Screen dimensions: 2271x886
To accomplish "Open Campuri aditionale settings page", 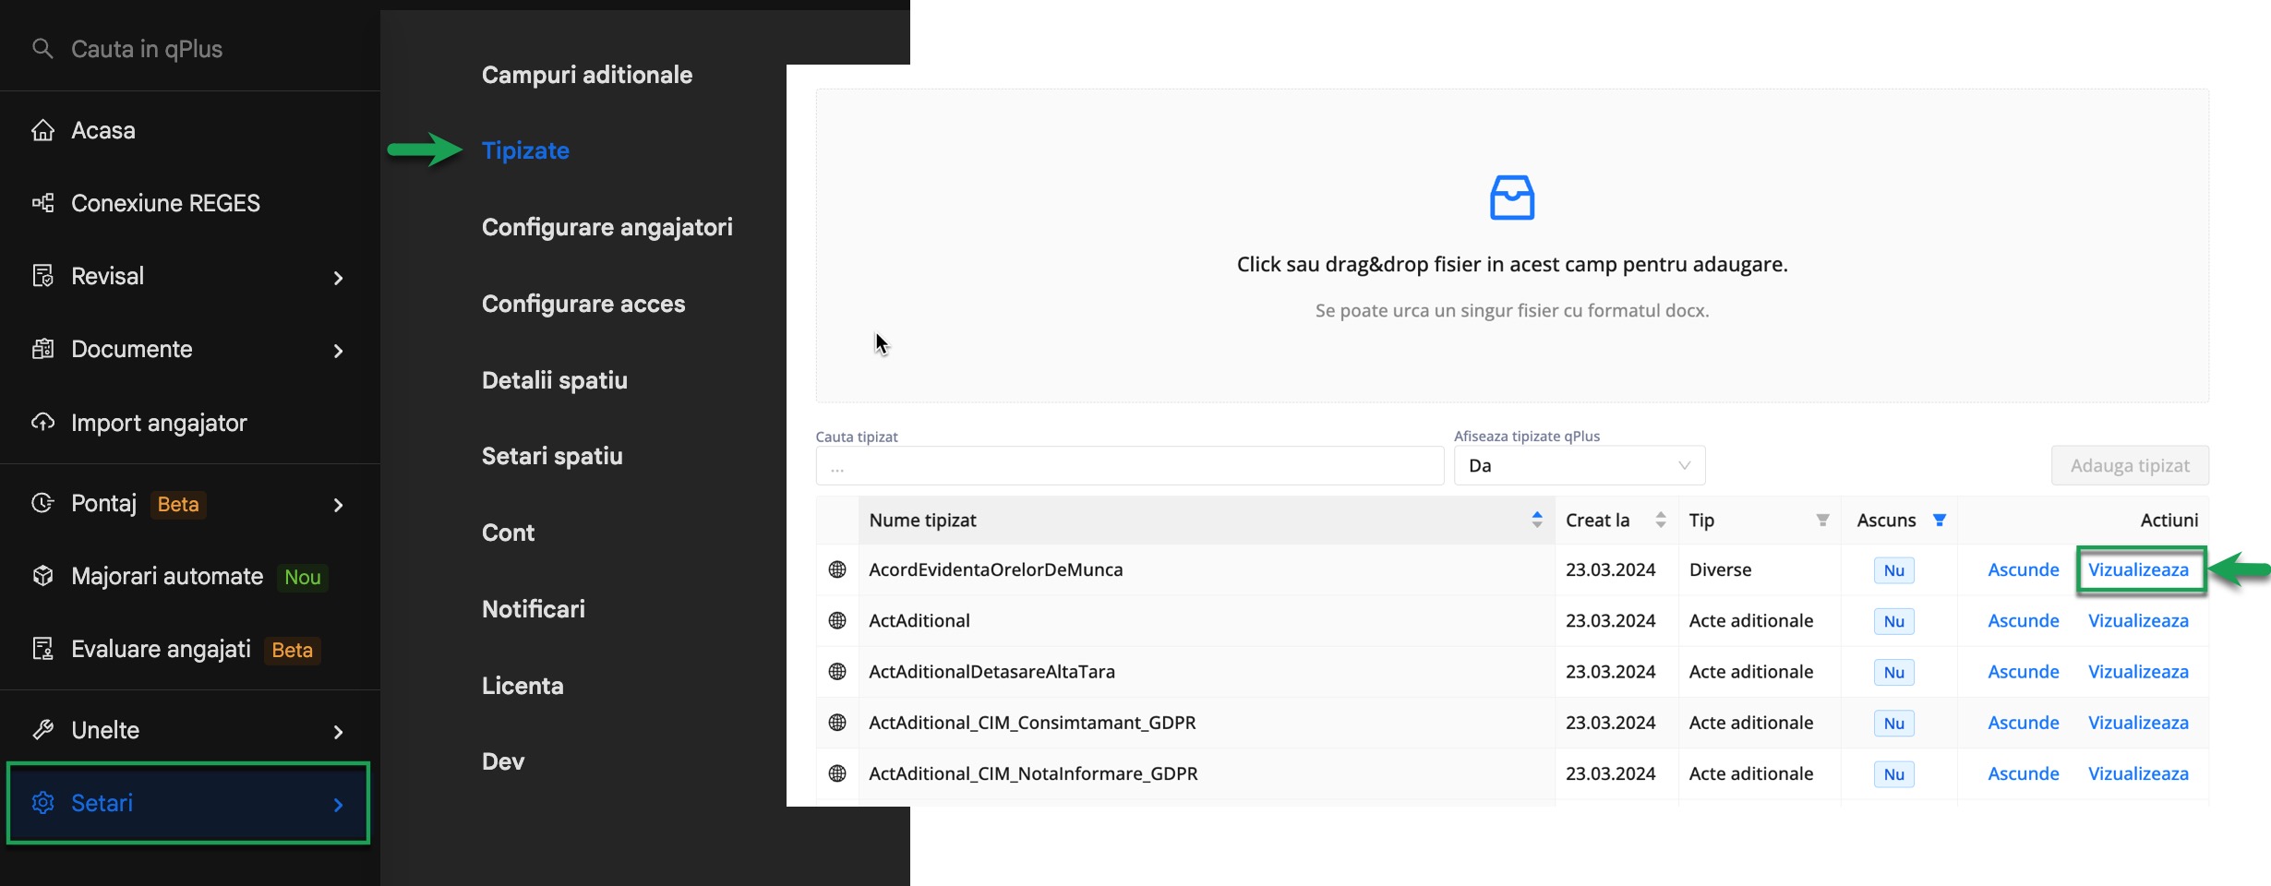I will [x=587, y=75].
